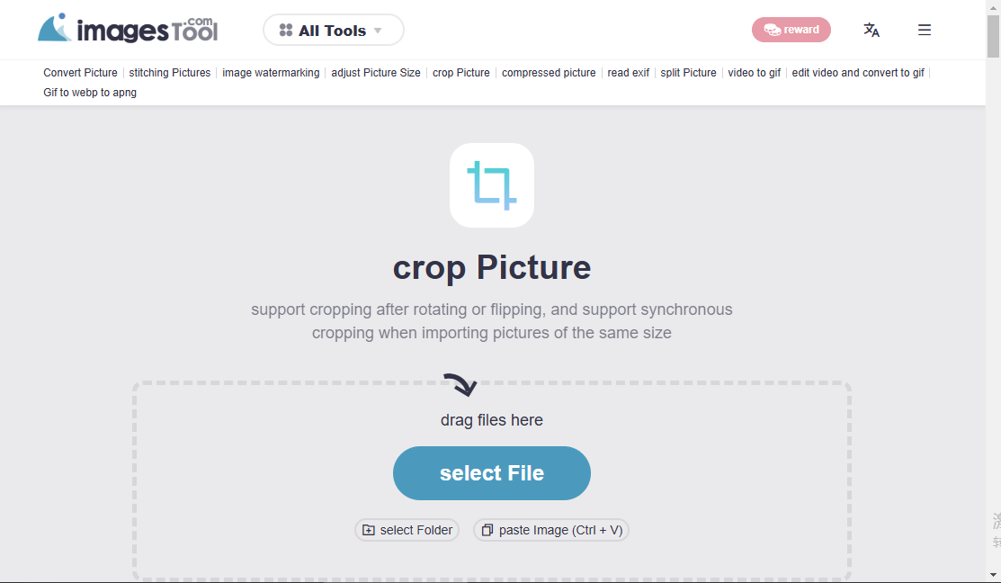
Task: Click the page scrollbar down arrow
Action: tap(993, 574)
